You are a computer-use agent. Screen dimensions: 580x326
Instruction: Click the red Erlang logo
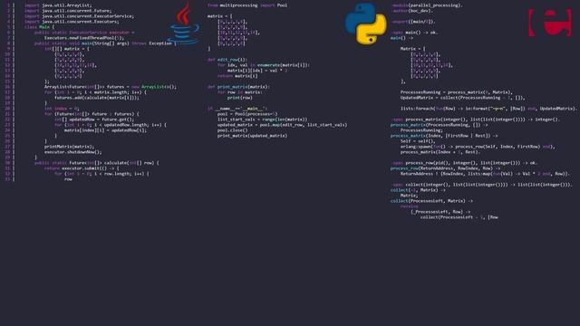pos(550,23)
